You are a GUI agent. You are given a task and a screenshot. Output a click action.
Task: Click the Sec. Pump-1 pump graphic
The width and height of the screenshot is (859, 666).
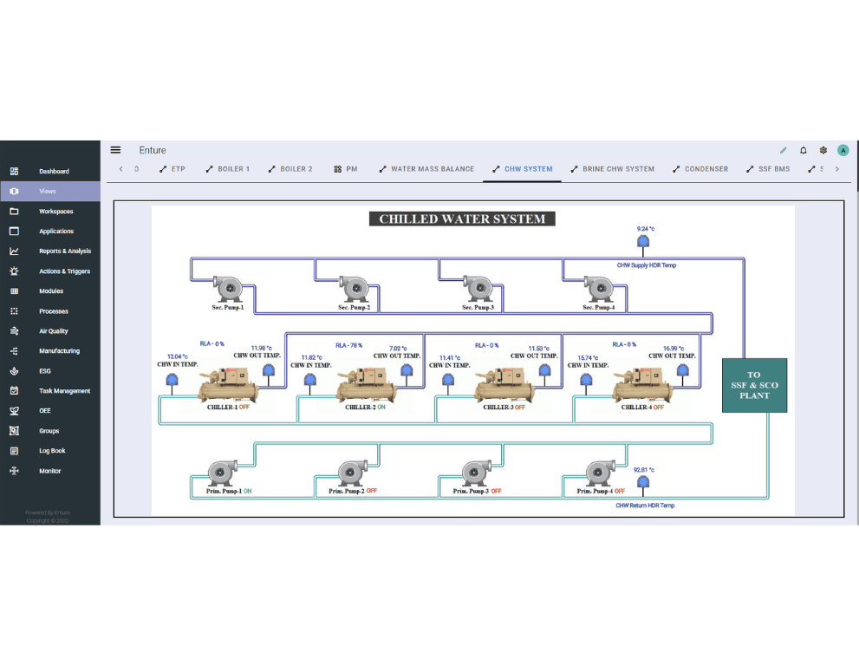tap(229, 287)
